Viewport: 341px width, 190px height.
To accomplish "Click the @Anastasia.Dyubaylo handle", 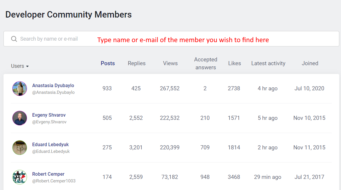I will [x=53, y=92].
